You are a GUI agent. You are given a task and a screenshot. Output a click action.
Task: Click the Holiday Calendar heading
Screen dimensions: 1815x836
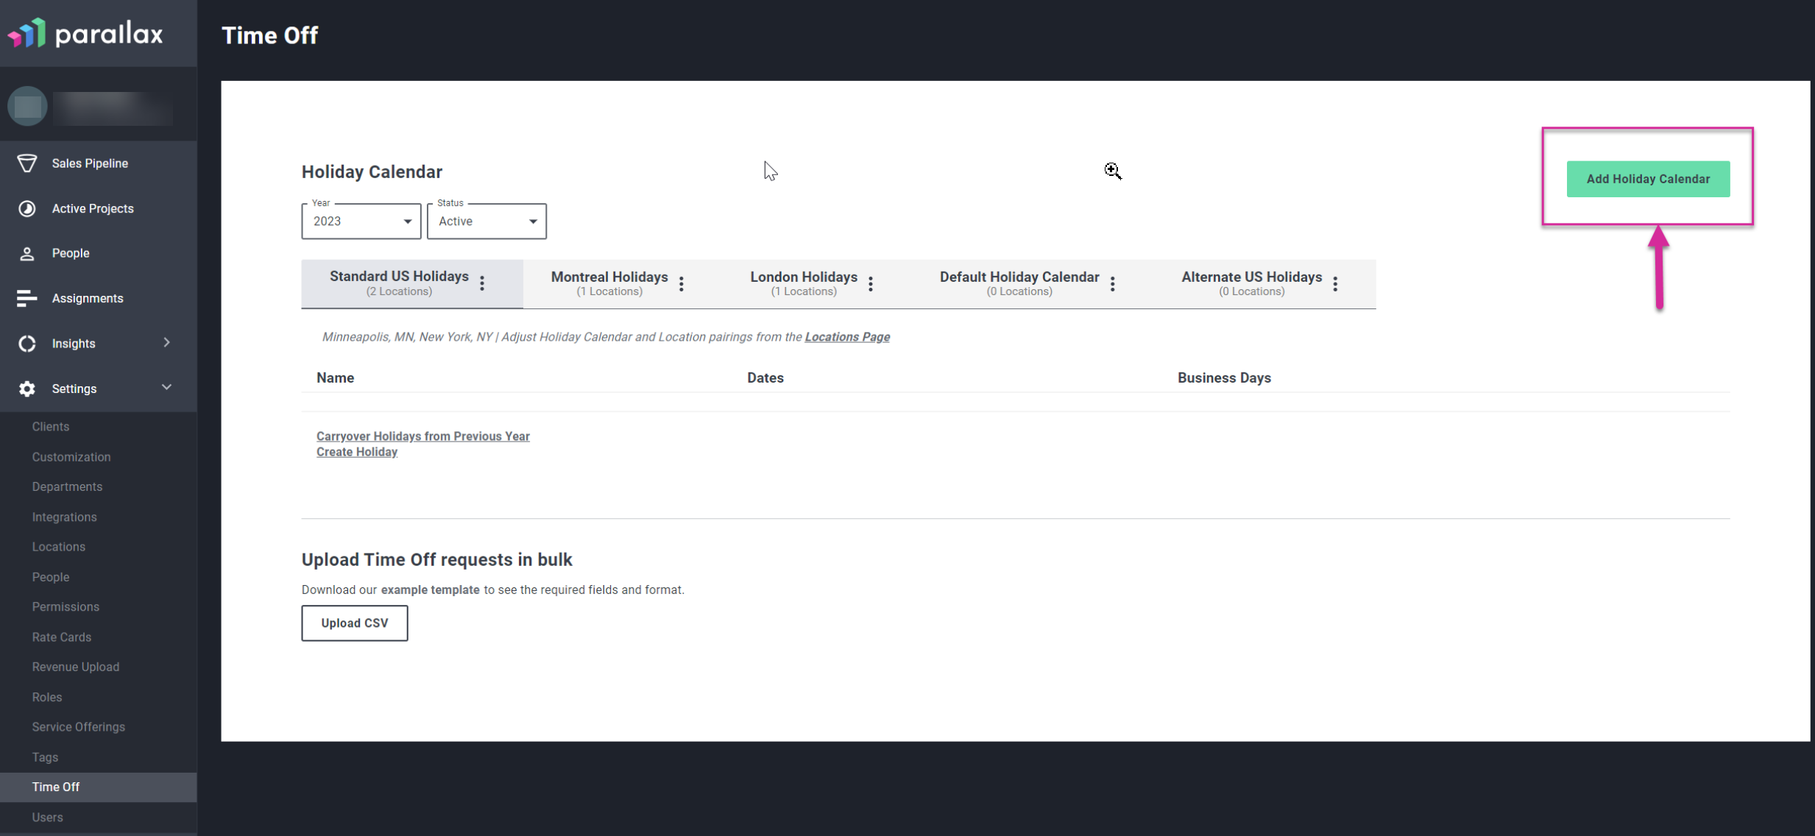pyautogui.click(x=372, y=172)
